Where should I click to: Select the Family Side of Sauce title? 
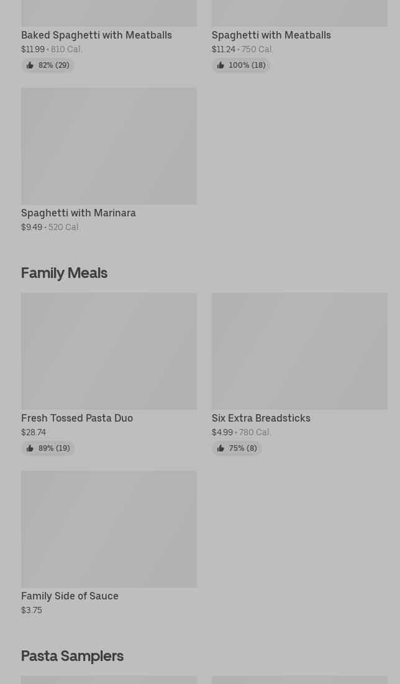pos(70,596)
